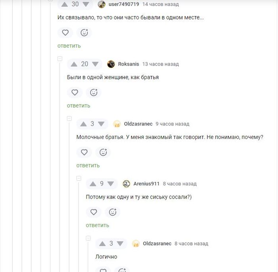Click 'ответить' under the Roksanis comment

(79, 106)
